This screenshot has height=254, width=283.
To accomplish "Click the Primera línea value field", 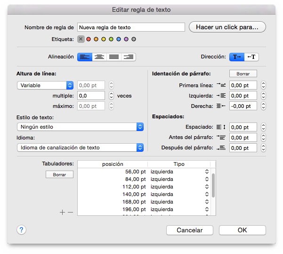I will click(x=243, y=85).
